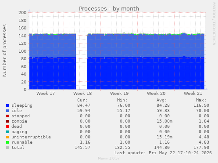The image size is (218, 163).
Task: Click the chart title 'Processes - by month'
Action: tap(109, 9)
